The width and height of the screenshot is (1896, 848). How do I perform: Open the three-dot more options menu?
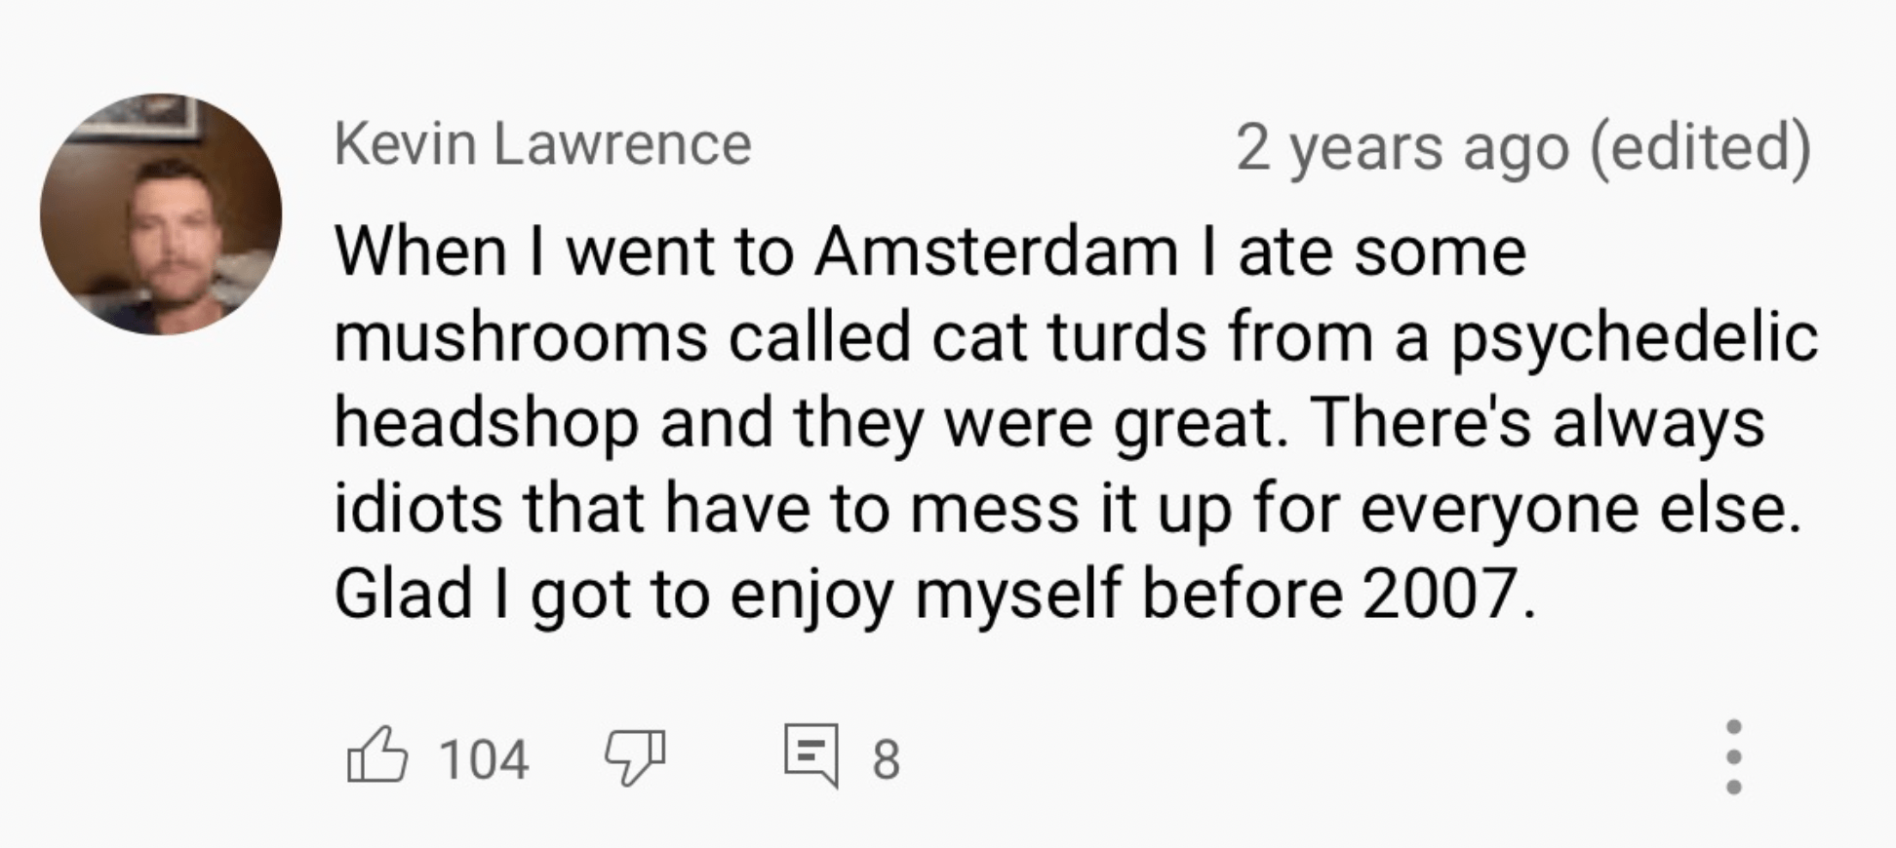coord(1733,757)
